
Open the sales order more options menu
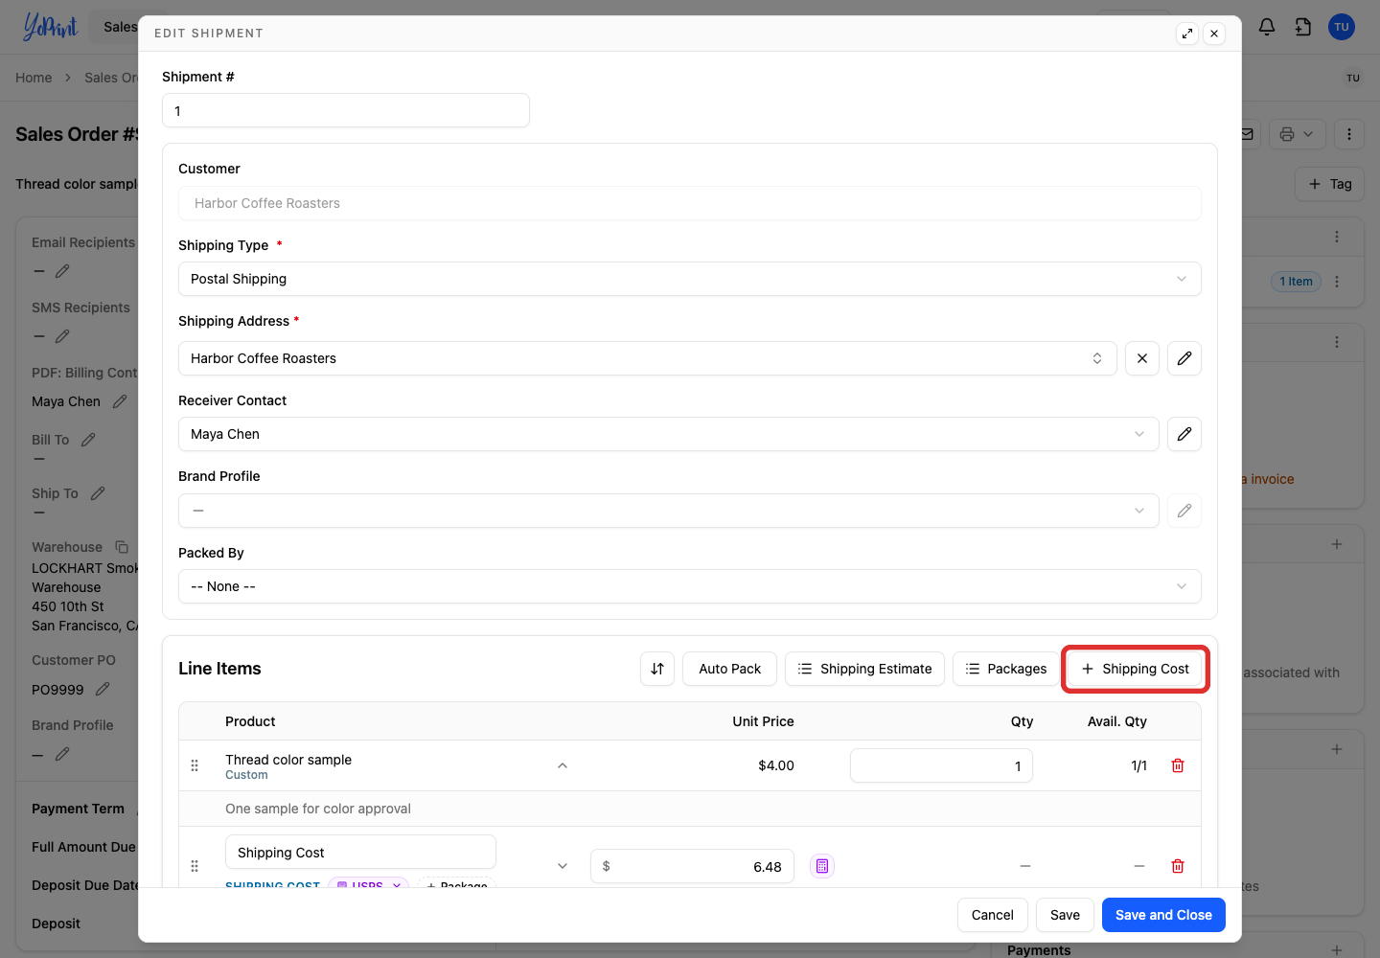1349,134
